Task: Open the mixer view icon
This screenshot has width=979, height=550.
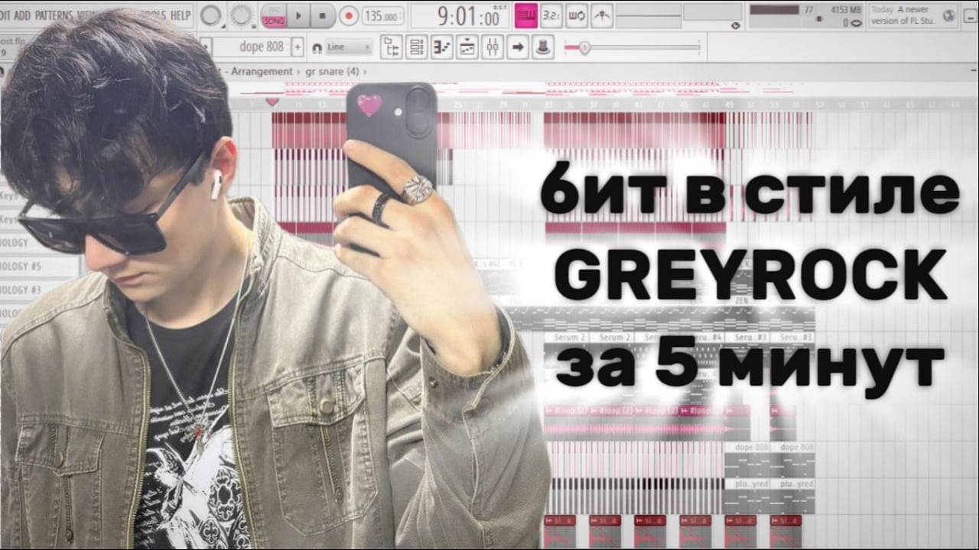Action: tap(493, 47)
